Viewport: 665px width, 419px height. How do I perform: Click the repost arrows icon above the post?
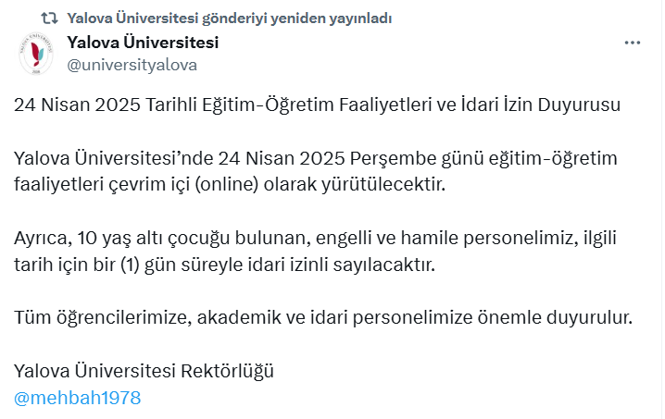[x=49, y=18]
